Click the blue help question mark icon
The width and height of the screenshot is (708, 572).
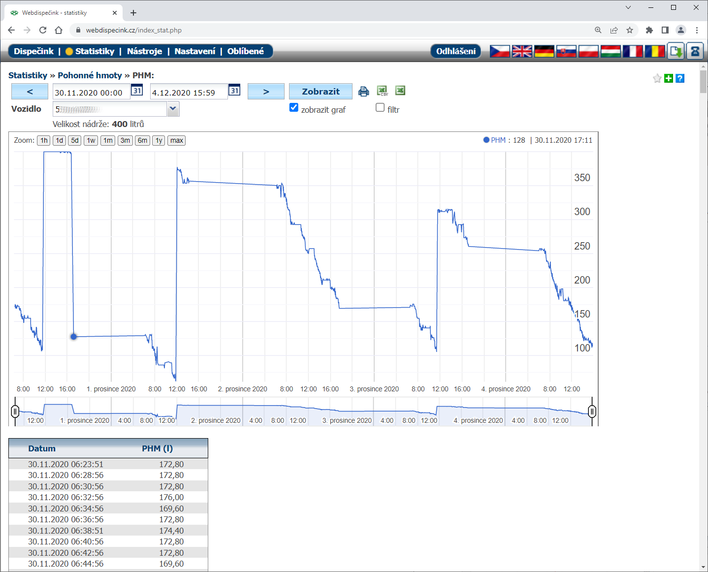tap(680, 78)
